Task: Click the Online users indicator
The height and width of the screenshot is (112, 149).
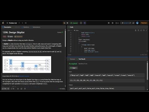Action: pos(62,89)
